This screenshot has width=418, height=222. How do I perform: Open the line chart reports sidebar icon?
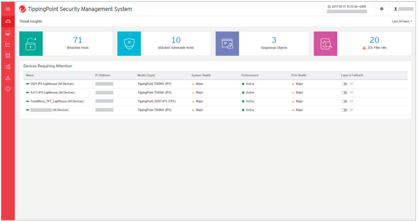pyautogui.click(x=8, y=44)
